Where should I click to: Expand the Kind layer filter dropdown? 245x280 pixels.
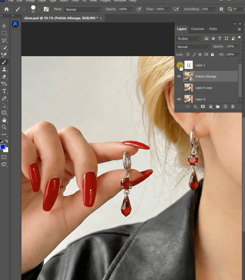click(x=189, y=39)
